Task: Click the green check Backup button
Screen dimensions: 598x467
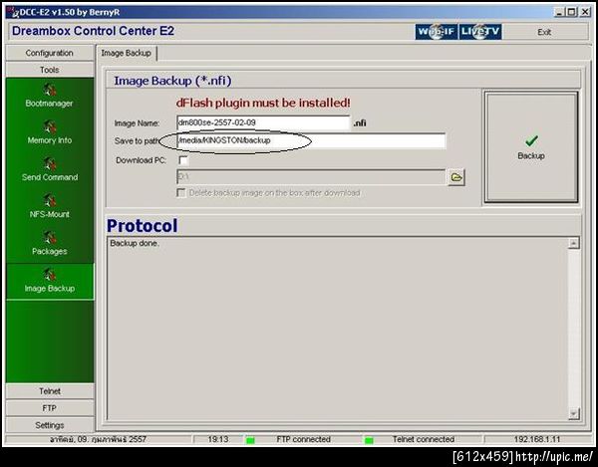Action: point(531,147)
